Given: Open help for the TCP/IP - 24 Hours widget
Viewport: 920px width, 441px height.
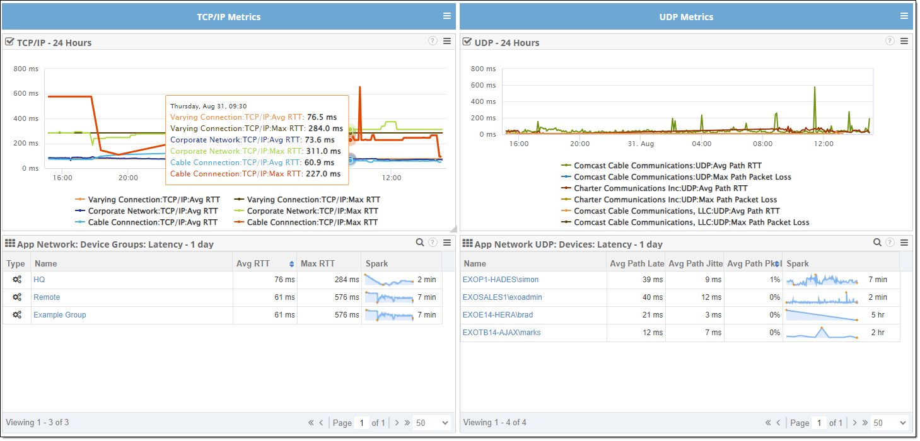Looking at the screenshot, I should pos(433,41).
